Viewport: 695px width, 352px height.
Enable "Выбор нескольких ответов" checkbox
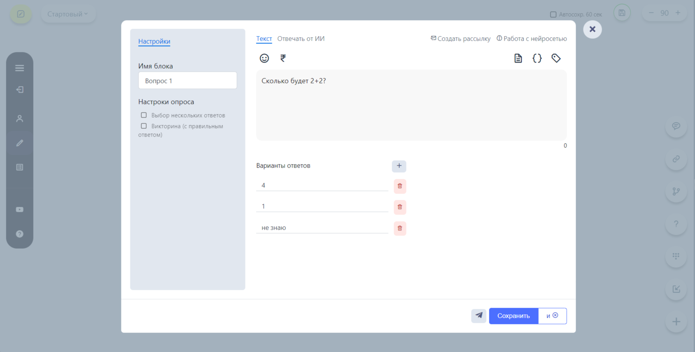click(x=144, y=115)
